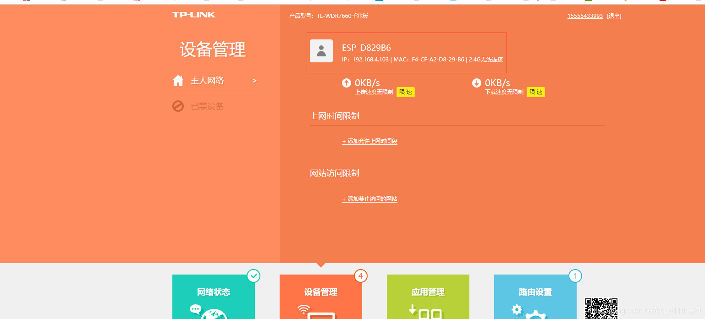Screen dimensions: 705x319
Task: Switch to the 网络状态 section
Action: point(214,292)
